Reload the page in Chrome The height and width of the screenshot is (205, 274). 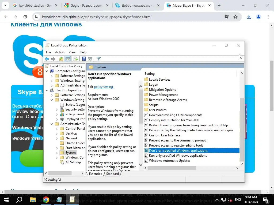point(25,17)
